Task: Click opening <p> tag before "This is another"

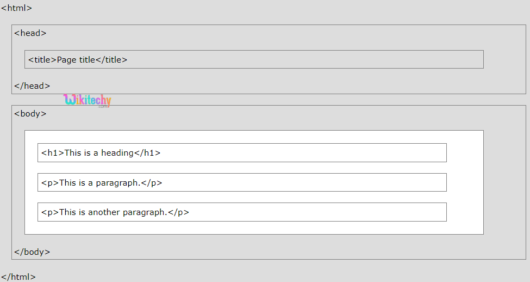Action: [50, 212]
